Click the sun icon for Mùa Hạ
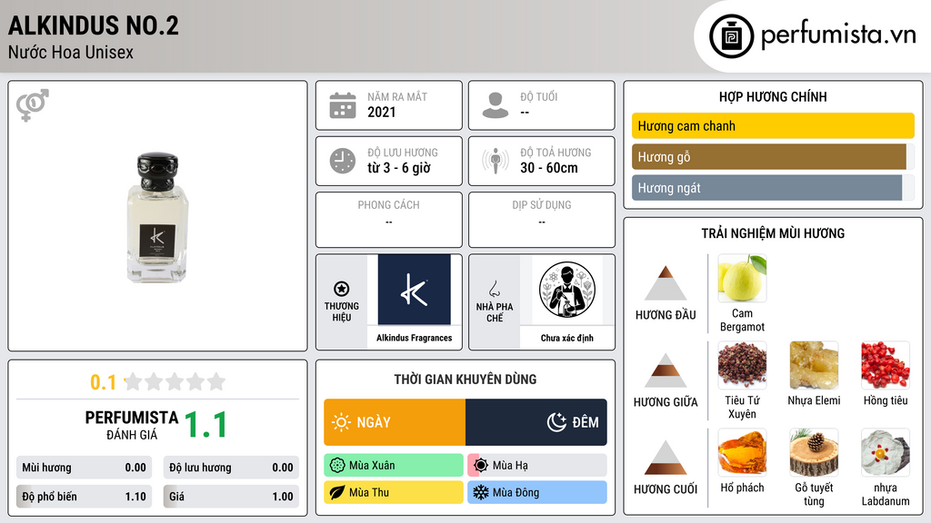 coord(481,466)
